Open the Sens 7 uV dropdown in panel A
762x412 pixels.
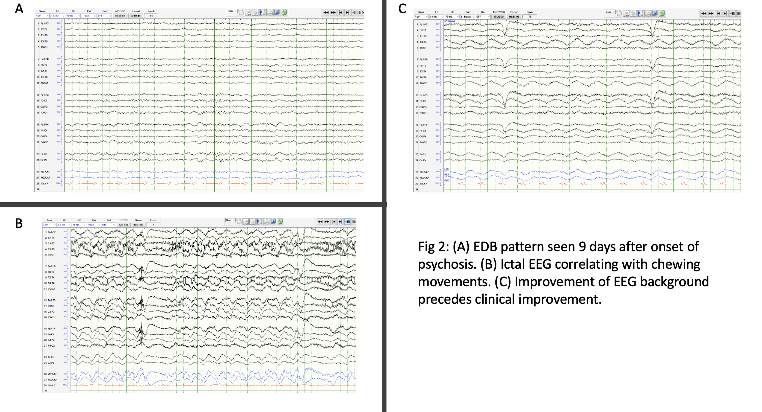coord(42,16)
